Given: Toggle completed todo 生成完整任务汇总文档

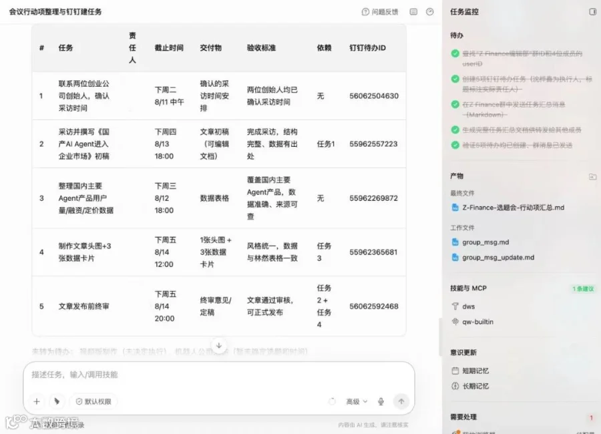Looking at the screenshot, I should tap(455, 130).
